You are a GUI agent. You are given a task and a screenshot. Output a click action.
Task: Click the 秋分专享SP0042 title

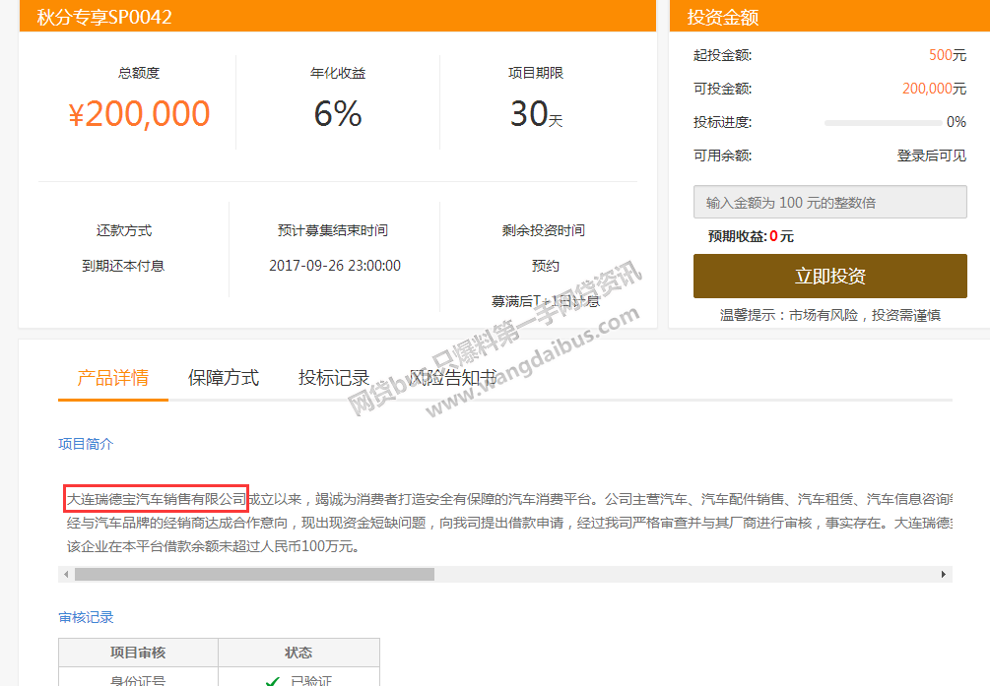click(104, 17)
